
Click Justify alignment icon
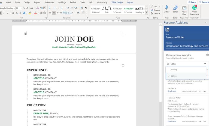pos(61,13)
